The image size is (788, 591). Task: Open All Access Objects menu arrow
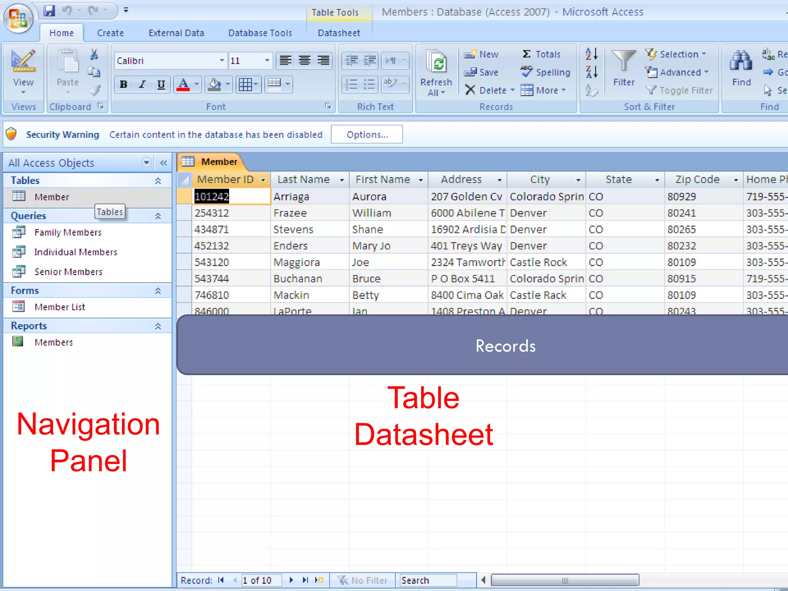(x=147, y=162)
